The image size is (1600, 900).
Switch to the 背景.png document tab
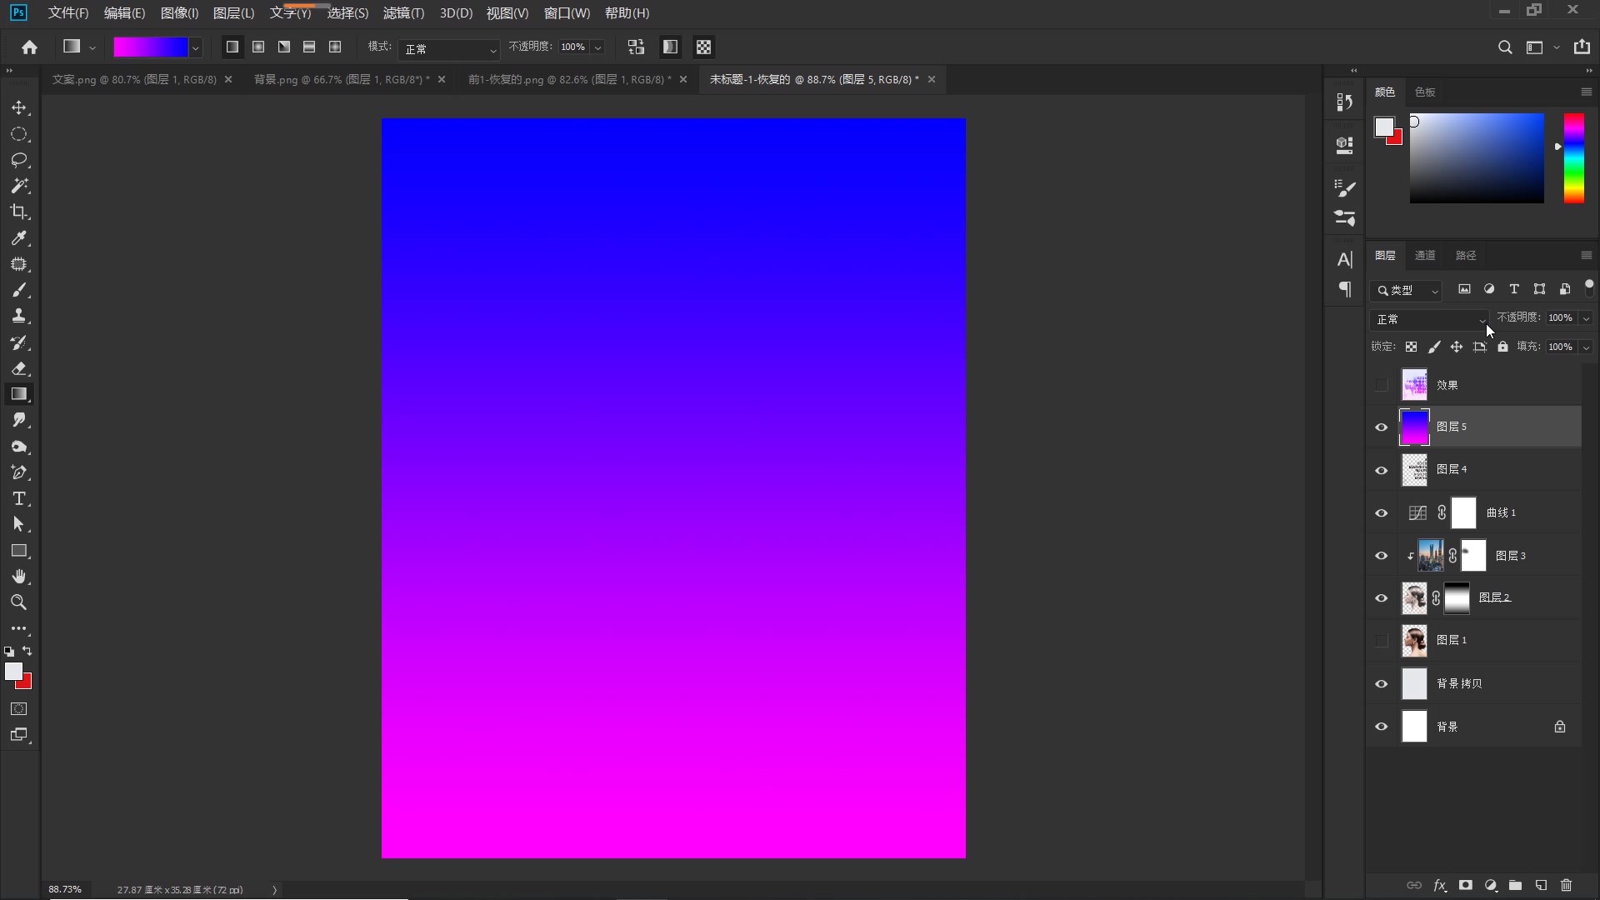pyautogui.click(x=342, y=79)
